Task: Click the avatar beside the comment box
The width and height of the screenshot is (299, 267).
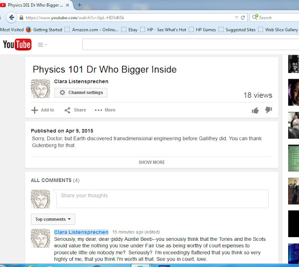Action: point(41,199)
